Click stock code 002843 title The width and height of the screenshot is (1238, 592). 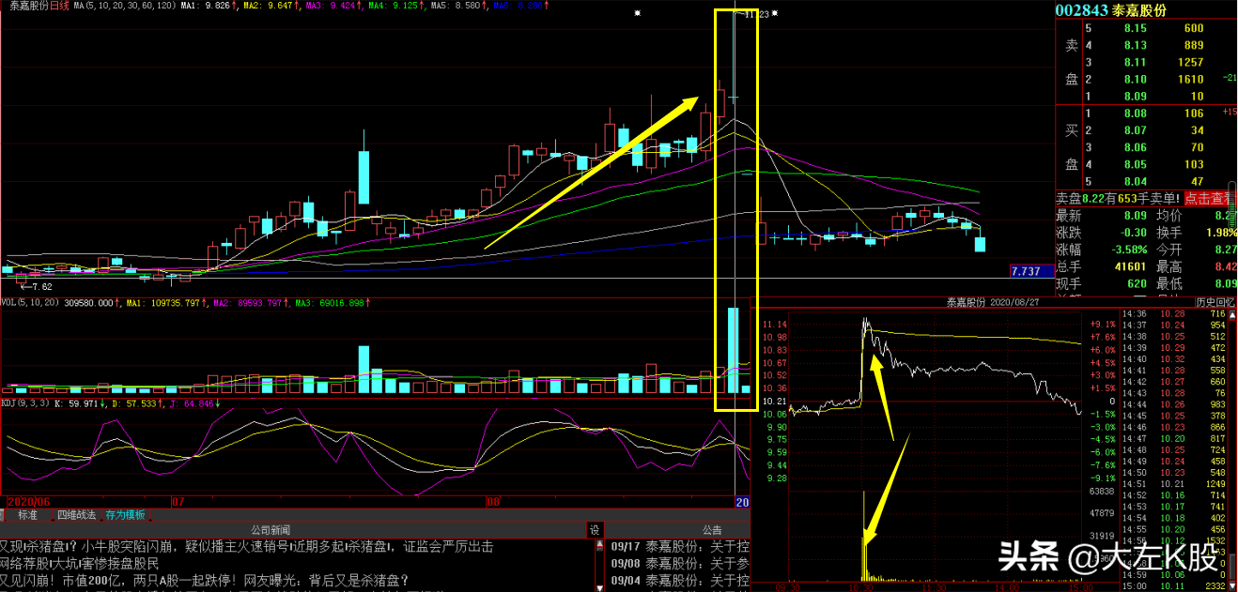point(1081,11)
